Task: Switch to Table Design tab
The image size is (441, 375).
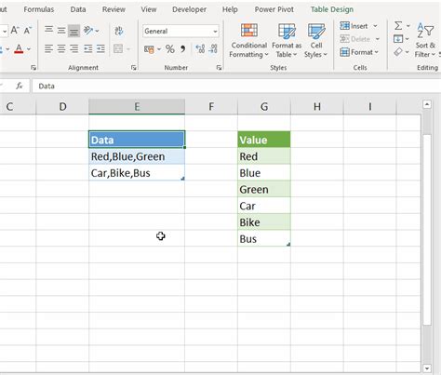Action: 332,9
